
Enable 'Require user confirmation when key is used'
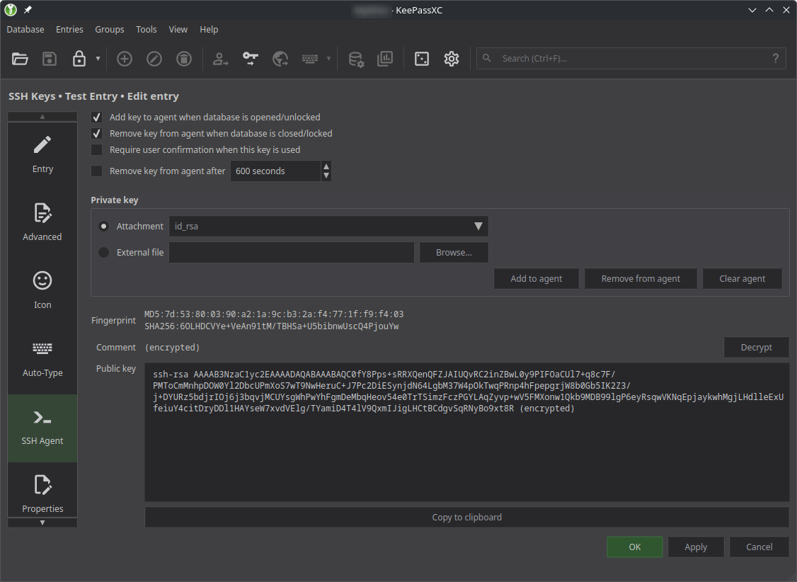click(x=97, y=149)
